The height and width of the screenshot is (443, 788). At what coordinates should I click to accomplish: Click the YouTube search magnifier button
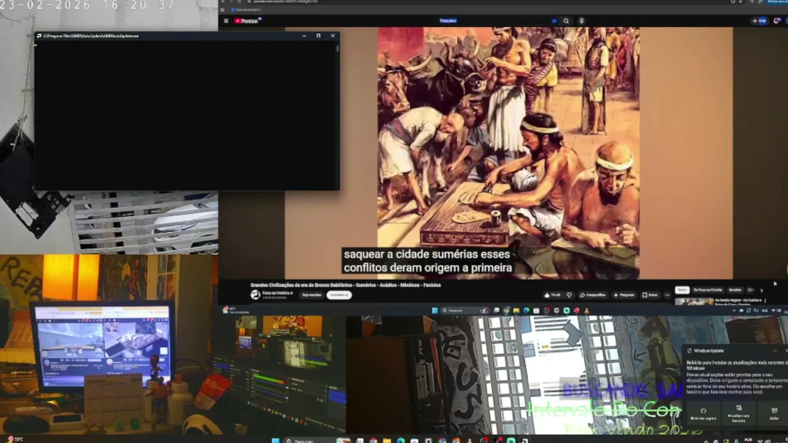[x=566, y=21]
